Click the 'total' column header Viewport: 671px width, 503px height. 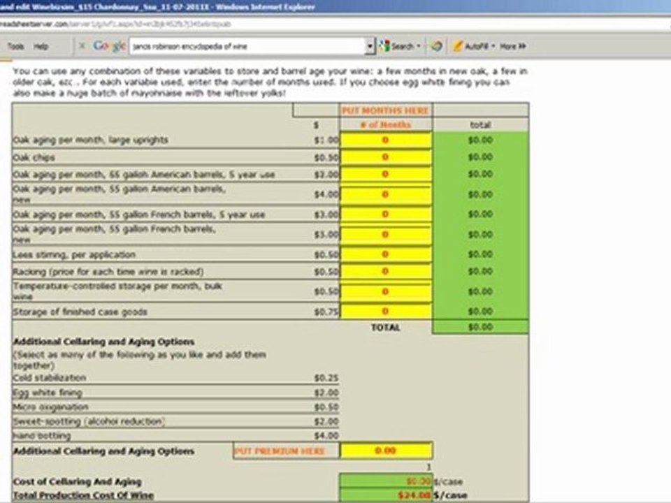(480, 124)
